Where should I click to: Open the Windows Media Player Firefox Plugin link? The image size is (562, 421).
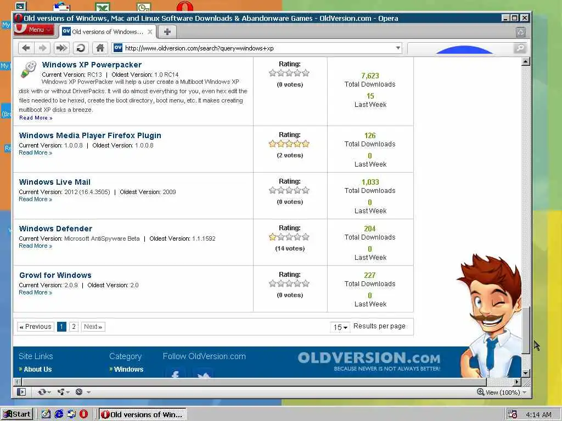(x=90, y=136)
